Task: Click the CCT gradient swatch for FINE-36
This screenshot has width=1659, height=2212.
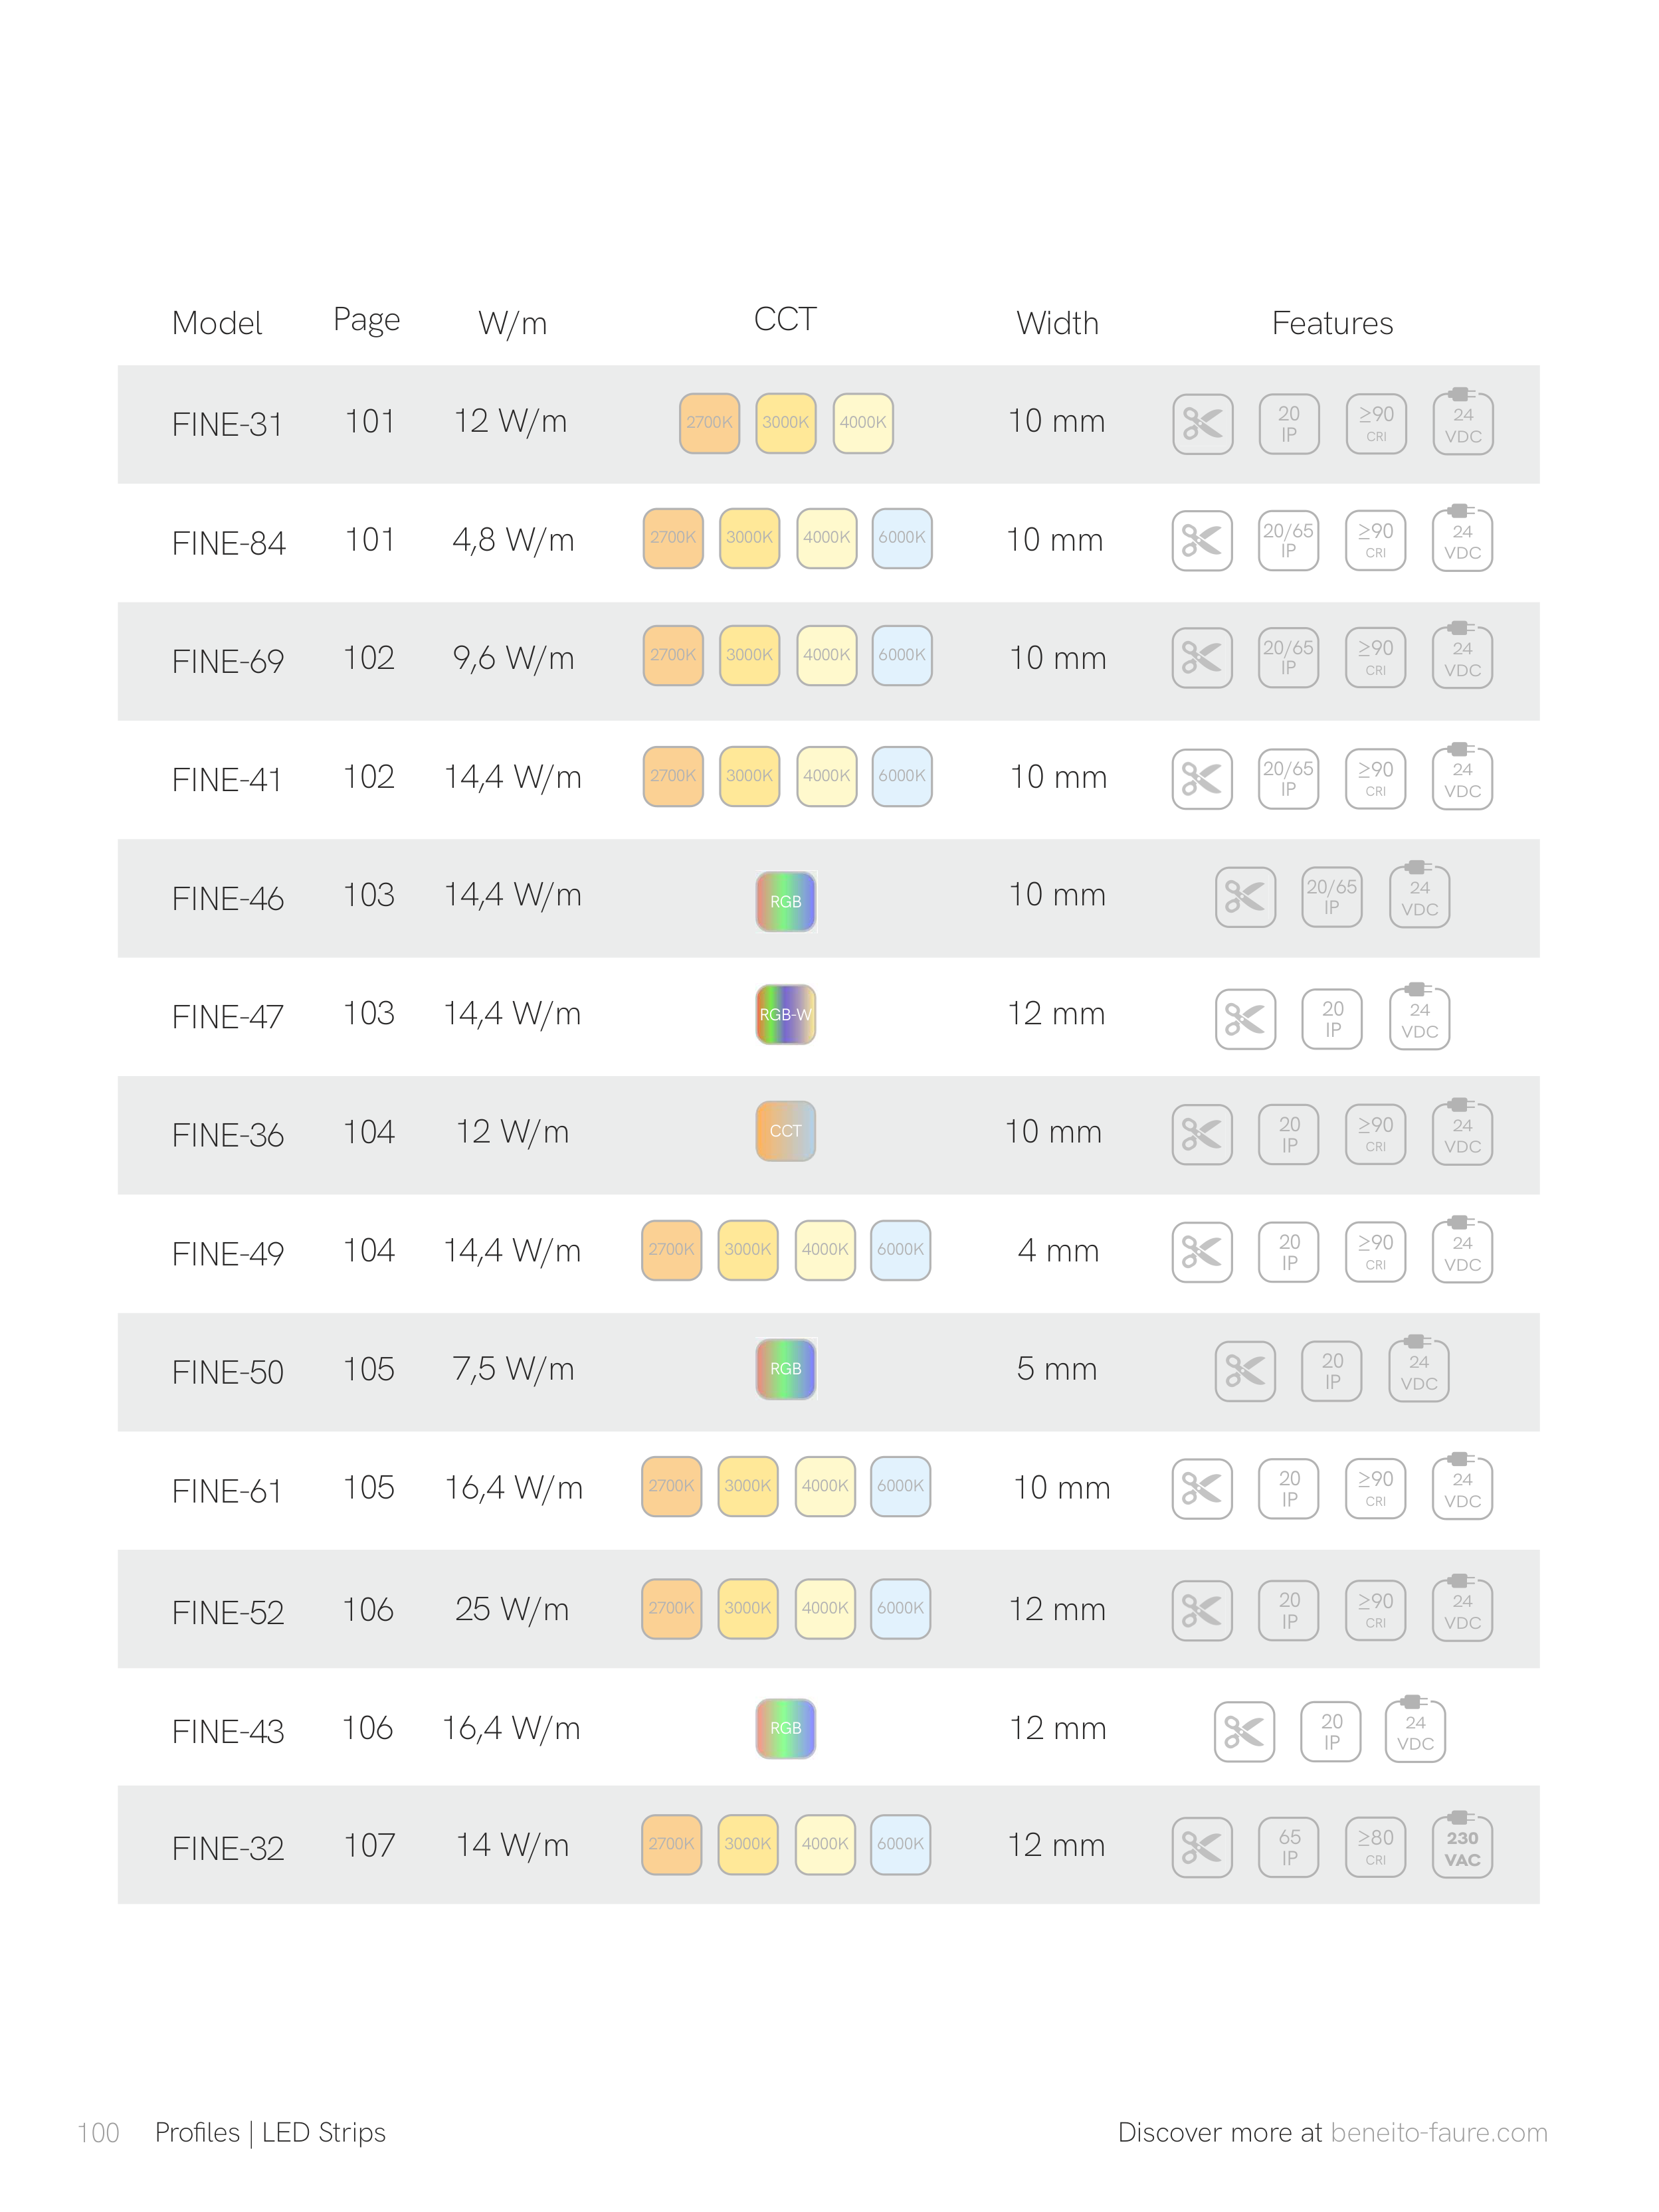Action: pyautogui.click(x=785, y=1131)
